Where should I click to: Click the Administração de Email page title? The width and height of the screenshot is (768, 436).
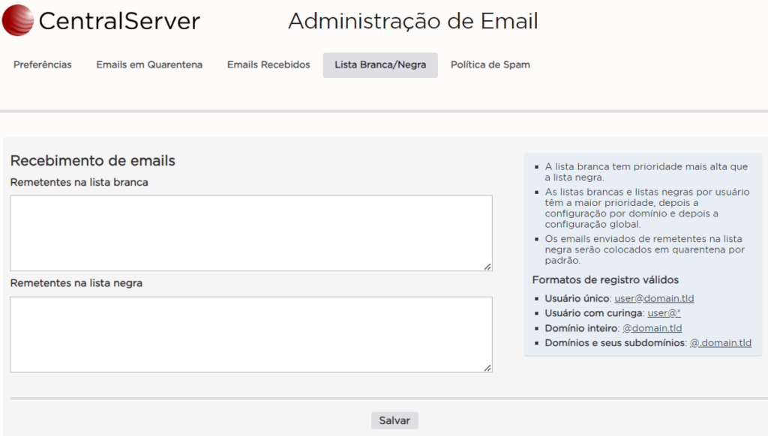(412, 22)
